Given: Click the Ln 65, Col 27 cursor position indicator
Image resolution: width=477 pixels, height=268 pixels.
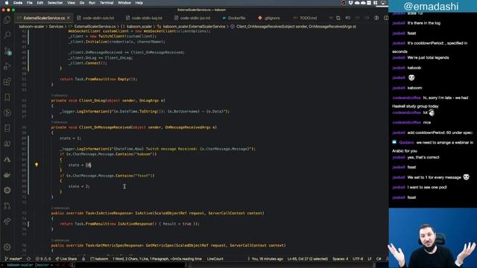Looking at the screenshot, I should 308,259.
